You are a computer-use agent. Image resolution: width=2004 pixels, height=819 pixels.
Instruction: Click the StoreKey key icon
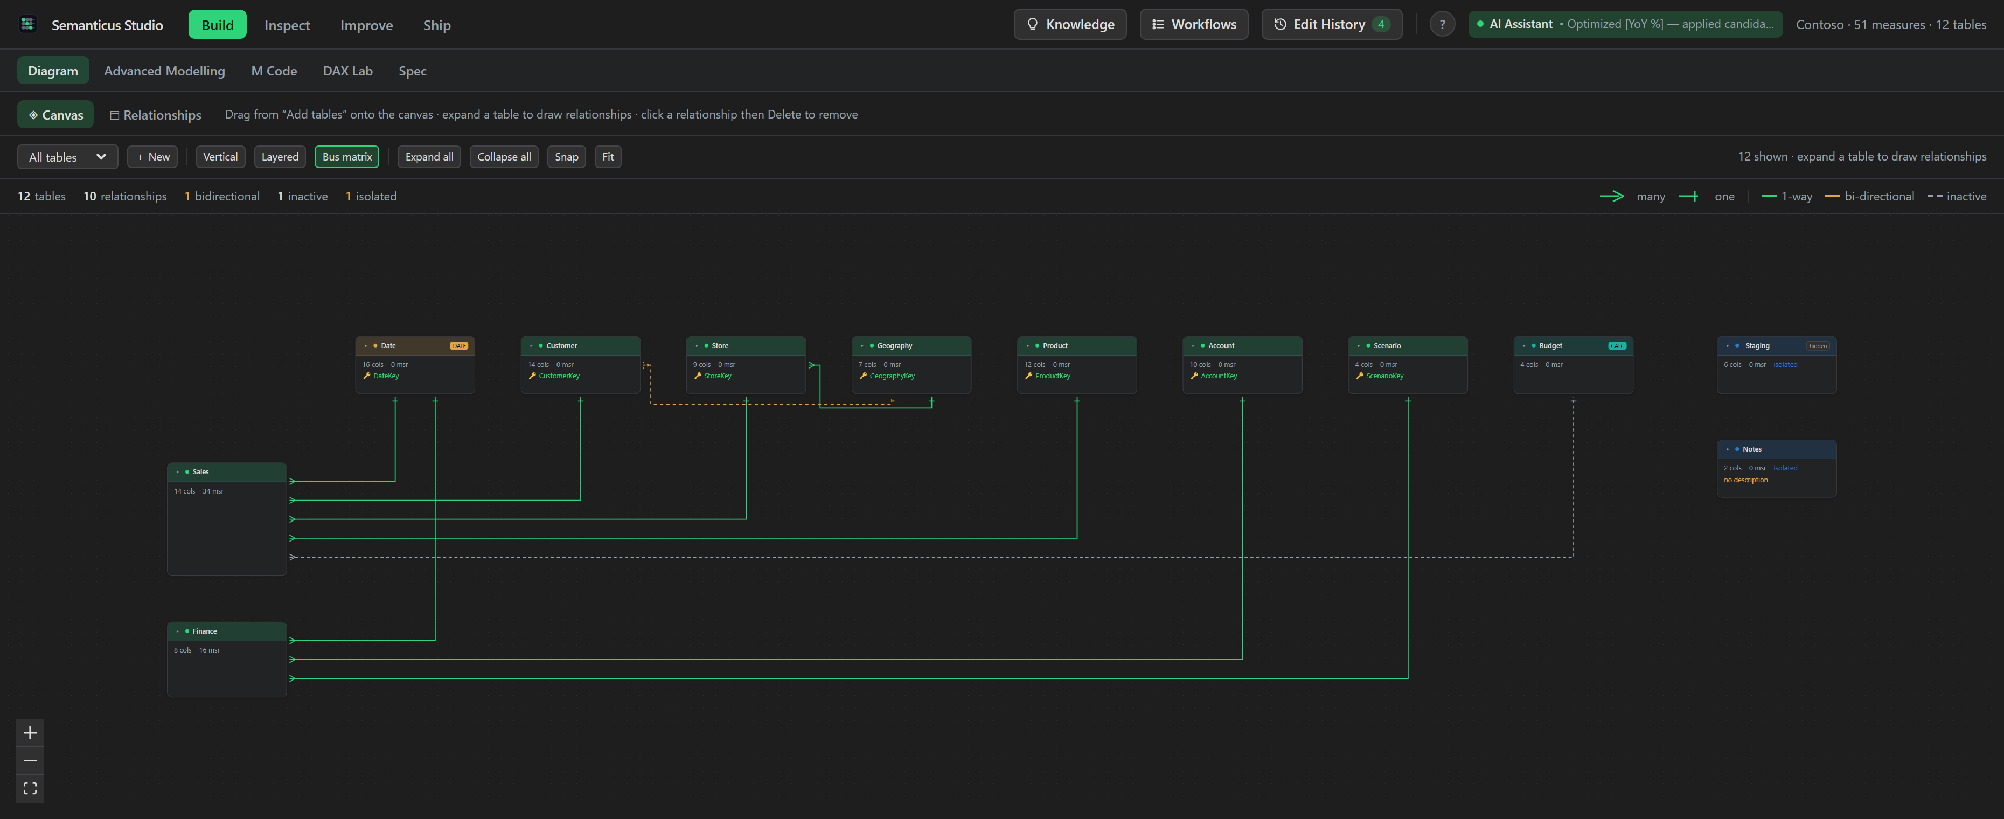click(698, 376)
